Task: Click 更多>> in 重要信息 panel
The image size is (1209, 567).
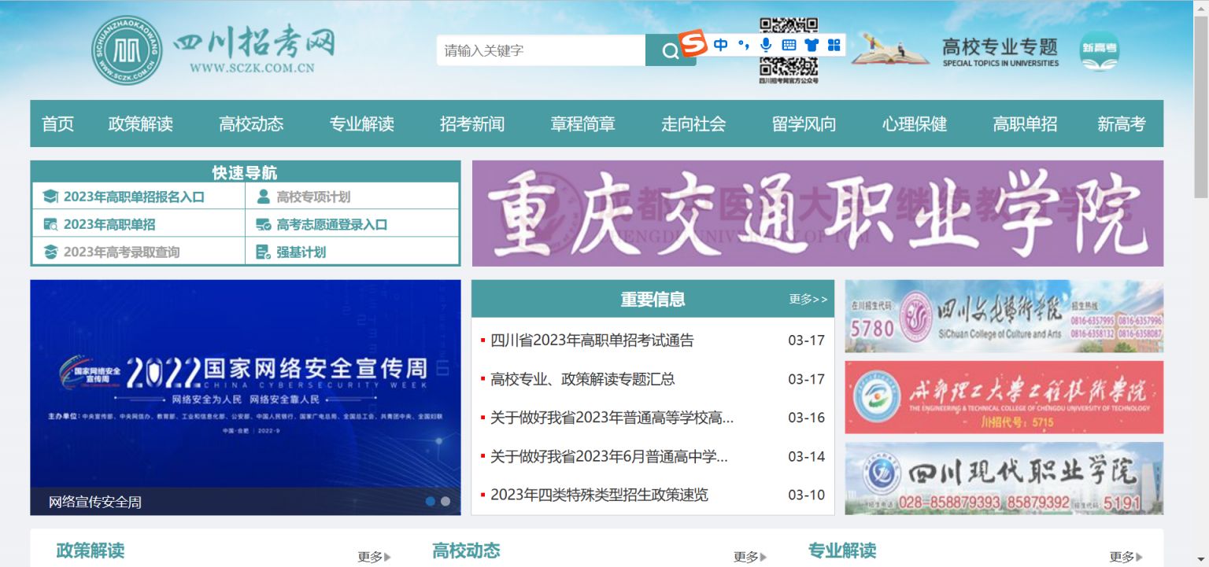Action: tap(808, 299)
